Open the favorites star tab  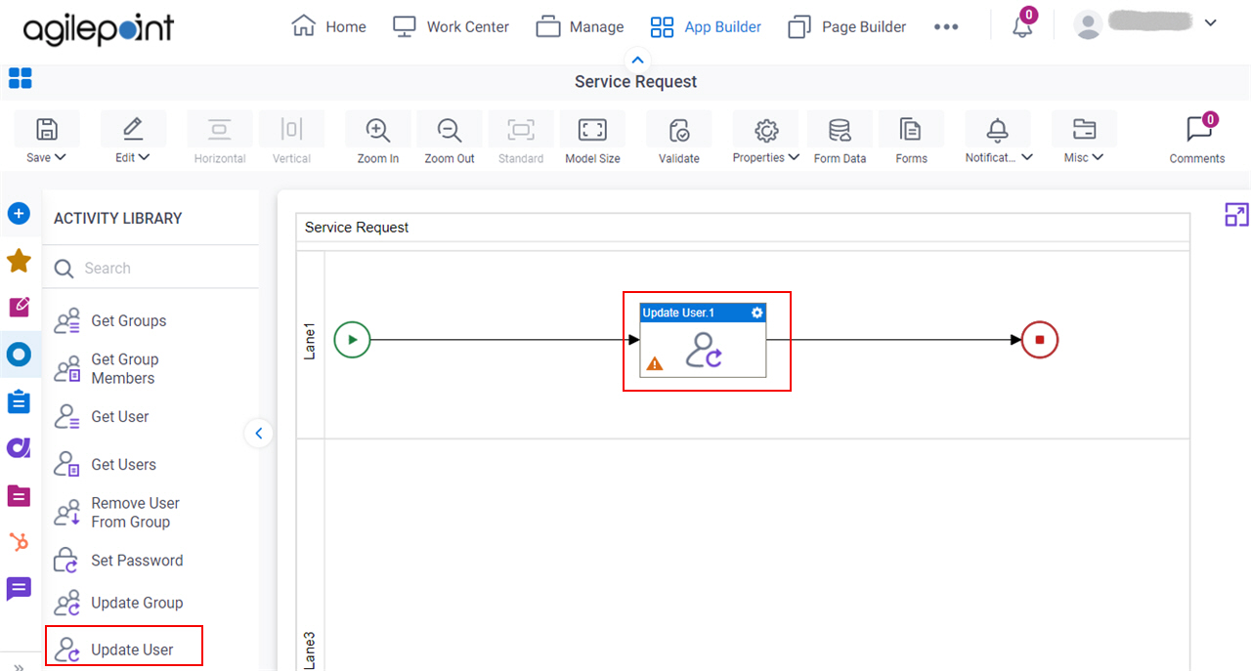20,261
